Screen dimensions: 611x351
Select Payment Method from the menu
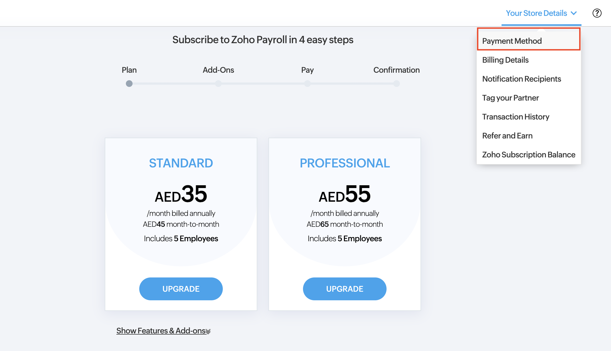coord(512,41)
